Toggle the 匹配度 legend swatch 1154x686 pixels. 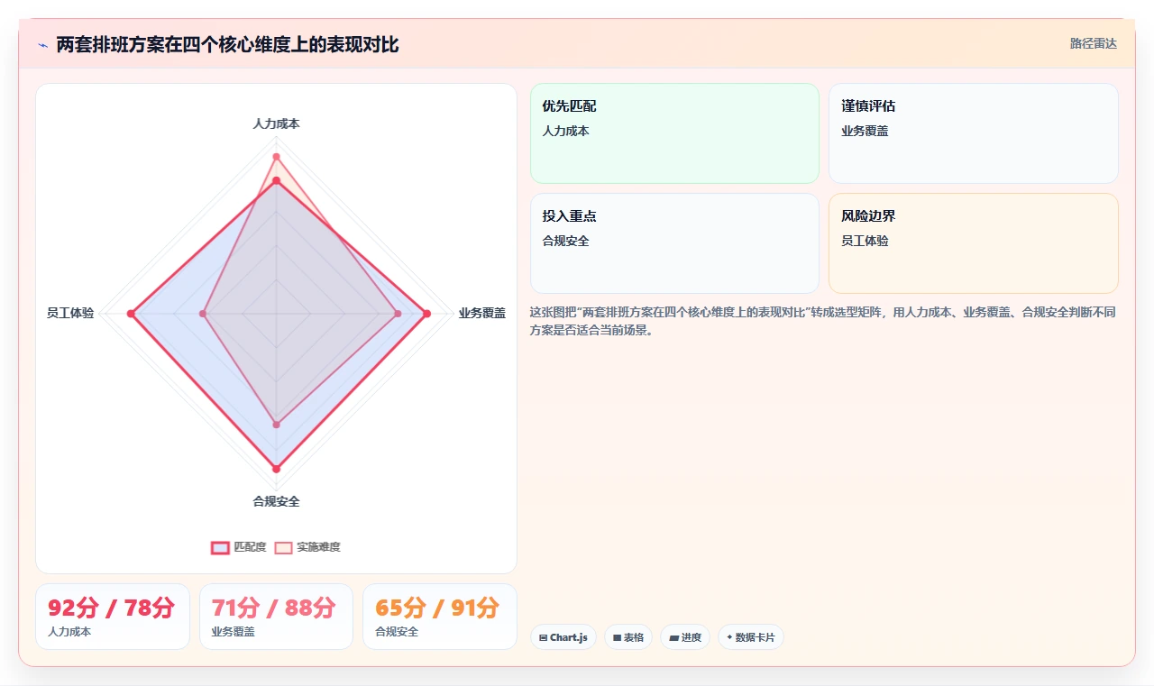(x=220, y=547)
